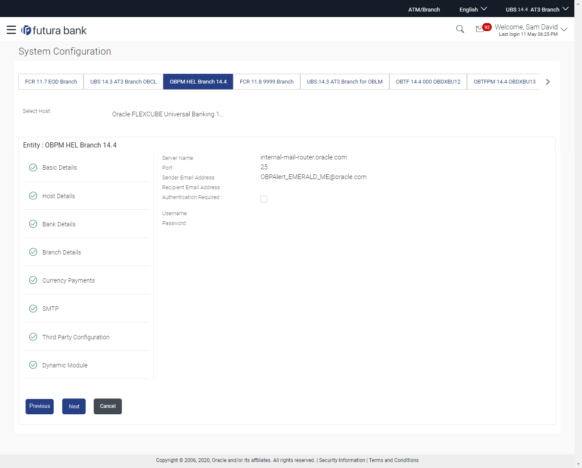Switch to the OBTF 14.4 000 OBDXBU12 tab
This screenshot has height=468, width=582.
tap(428, 82)
